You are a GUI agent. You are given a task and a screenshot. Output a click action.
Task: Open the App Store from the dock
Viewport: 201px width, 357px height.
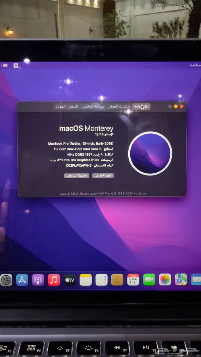click(22, 280)
